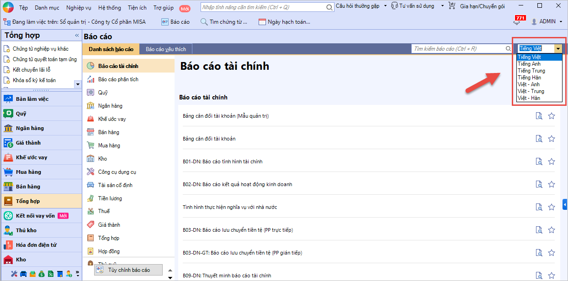Open preview icon for Bảng cân đối tài khoản
Viewport: 568px width, 281px height.
click(x=539, y=139)
